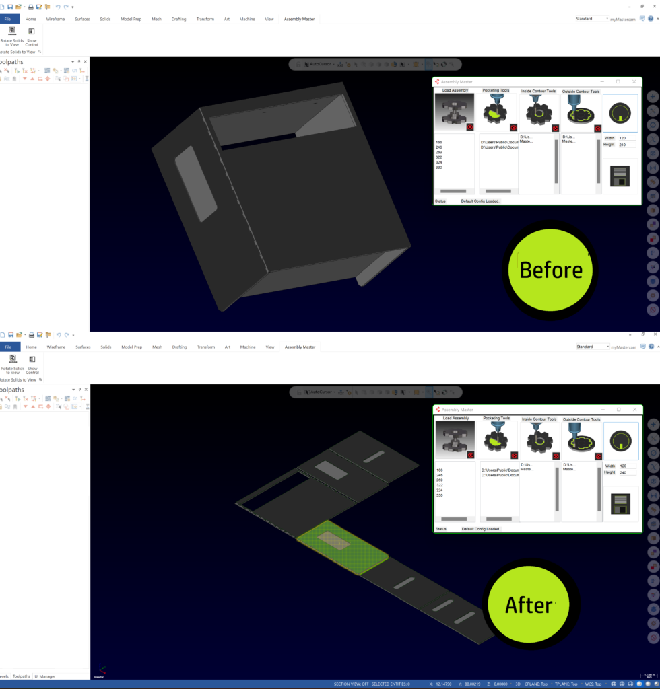Open the Standard dropdown in After window
Screen dimensions: 660x689
592,347
